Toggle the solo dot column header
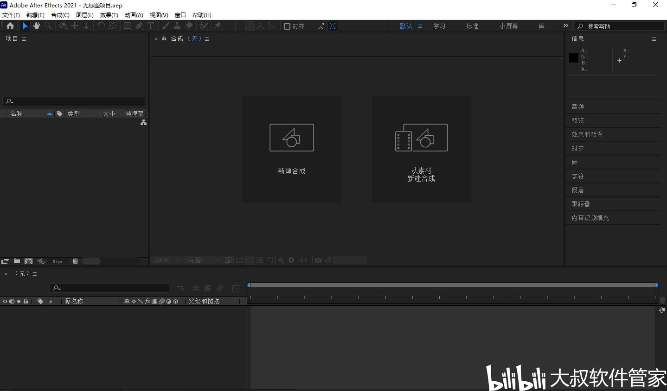This screenshot has height=391, width=667. (19, 301)
